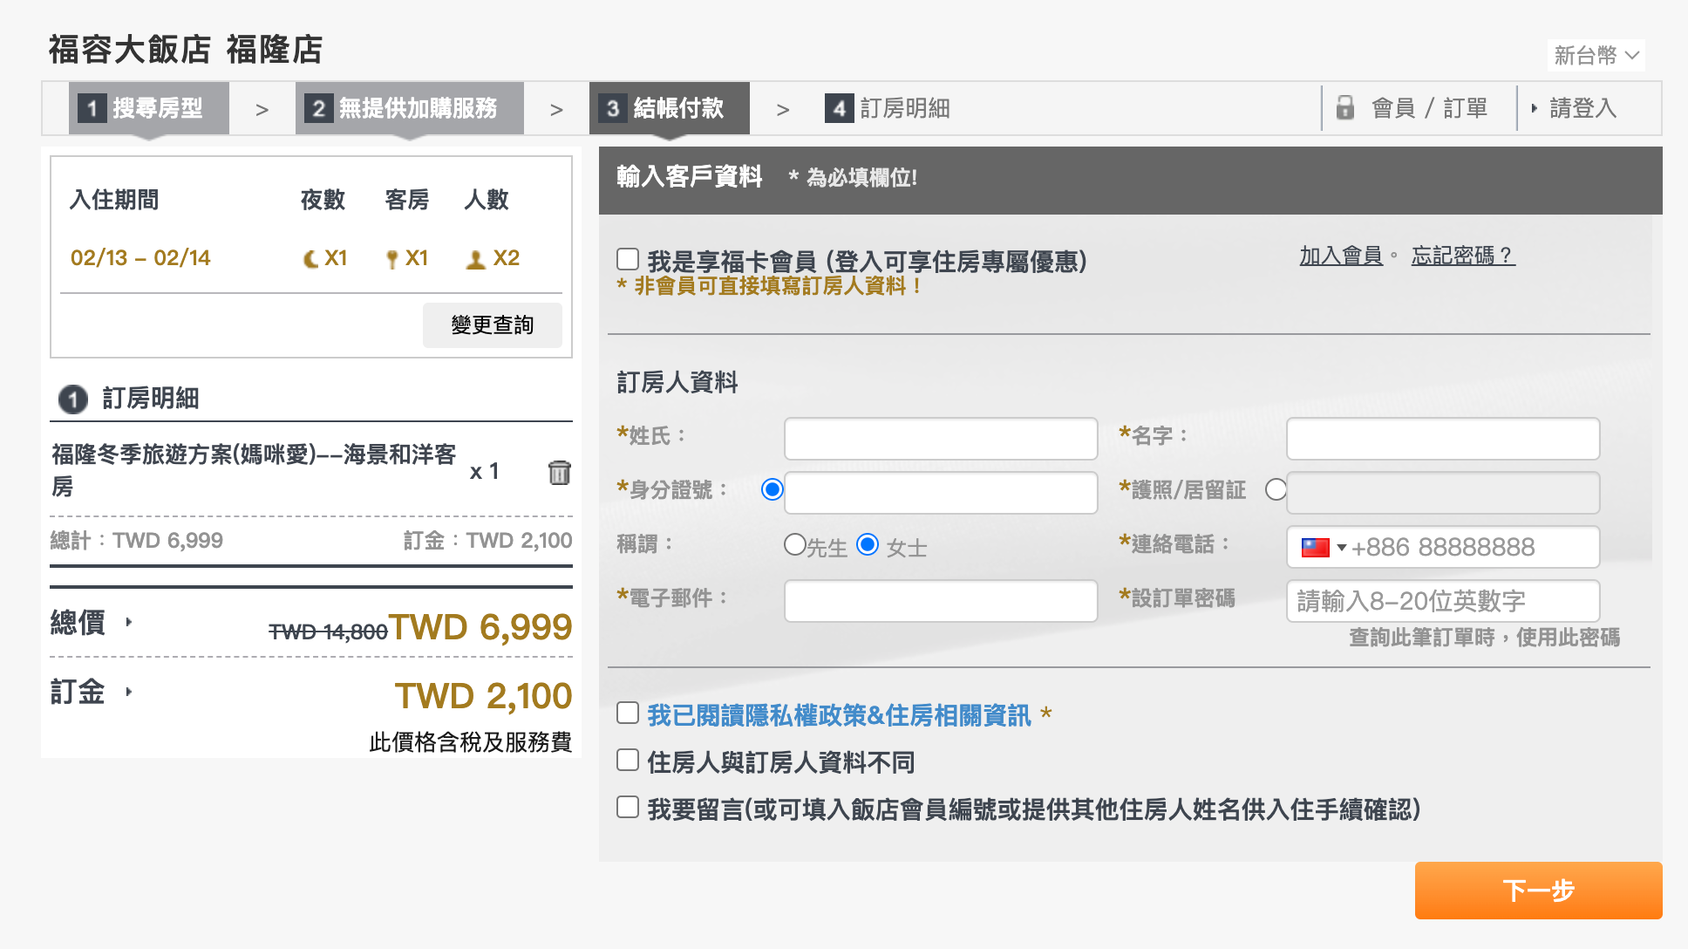
Task: Delete the booked room with trash icon
Action: click(559, 472)
